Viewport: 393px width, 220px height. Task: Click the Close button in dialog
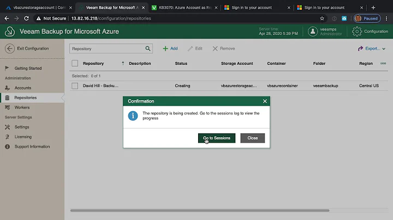click(x=252, y=138)
